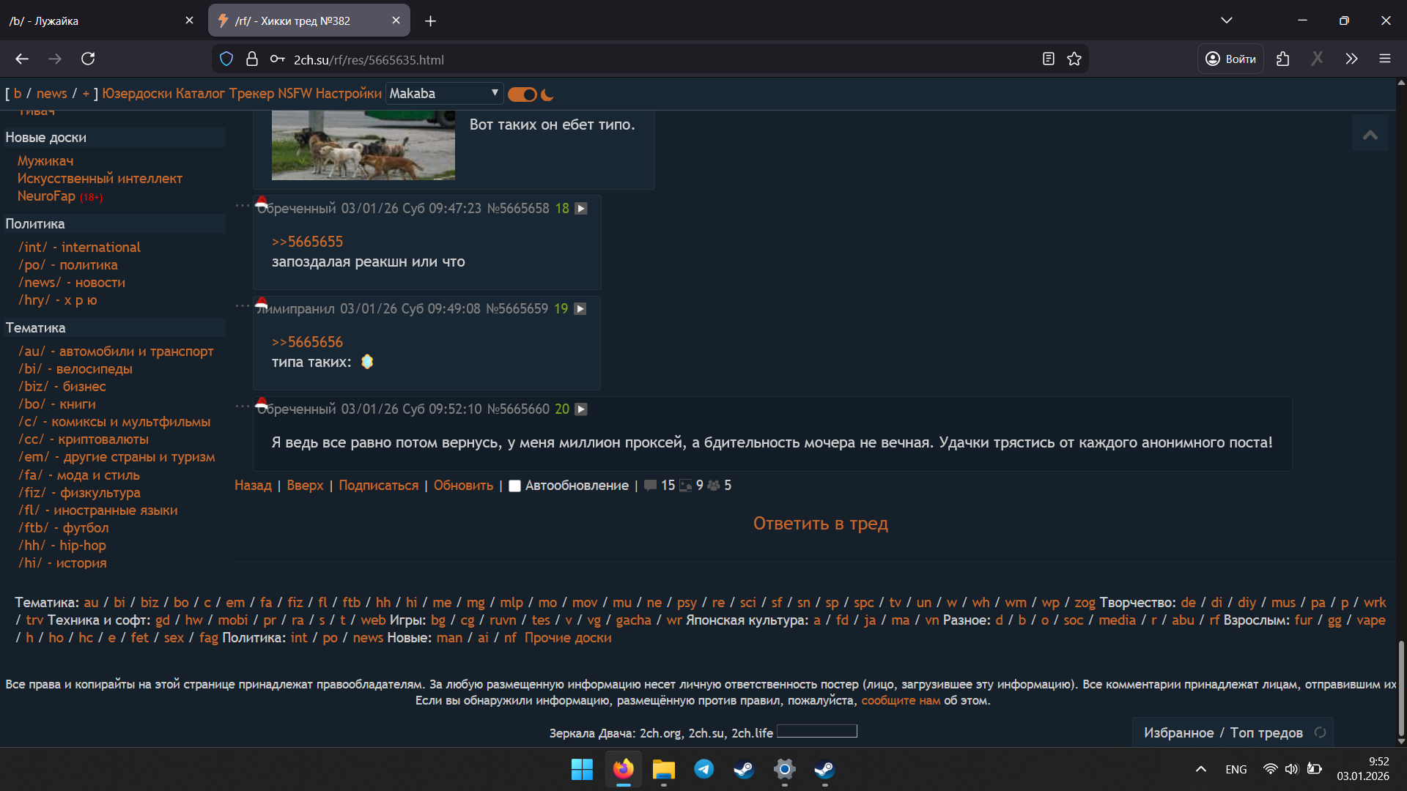Open Firefox reader view icon

[x=1048, y=59]
